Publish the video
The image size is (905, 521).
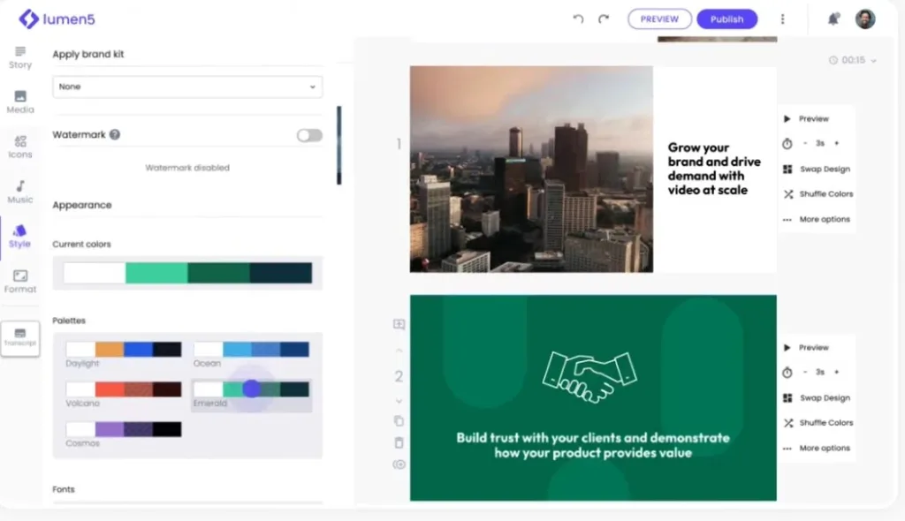(x=726, y=19)
